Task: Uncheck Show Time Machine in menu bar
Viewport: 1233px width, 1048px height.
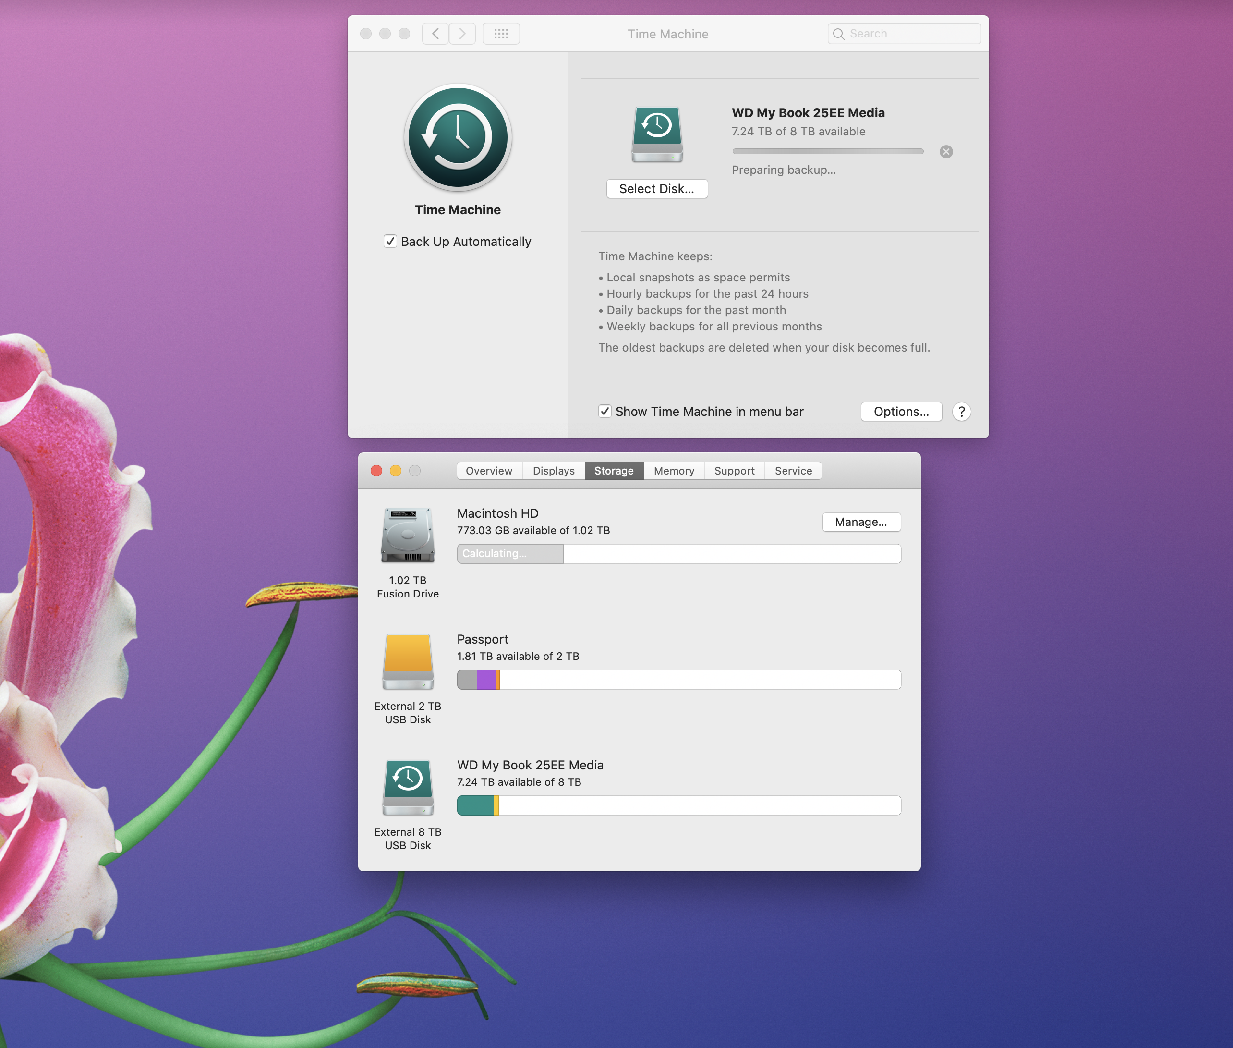Action: coord(604,412)
